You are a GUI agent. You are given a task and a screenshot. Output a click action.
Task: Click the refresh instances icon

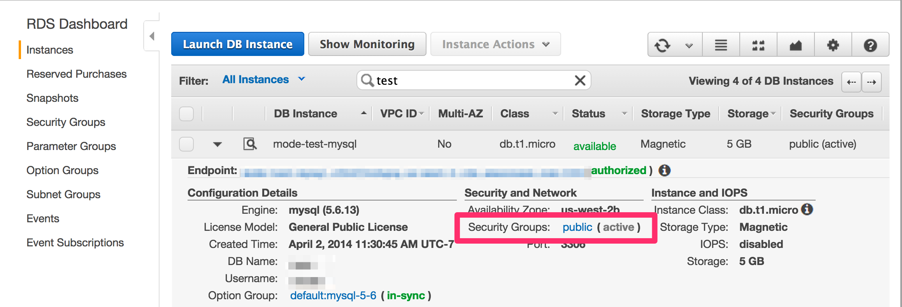tap(662, 45)
